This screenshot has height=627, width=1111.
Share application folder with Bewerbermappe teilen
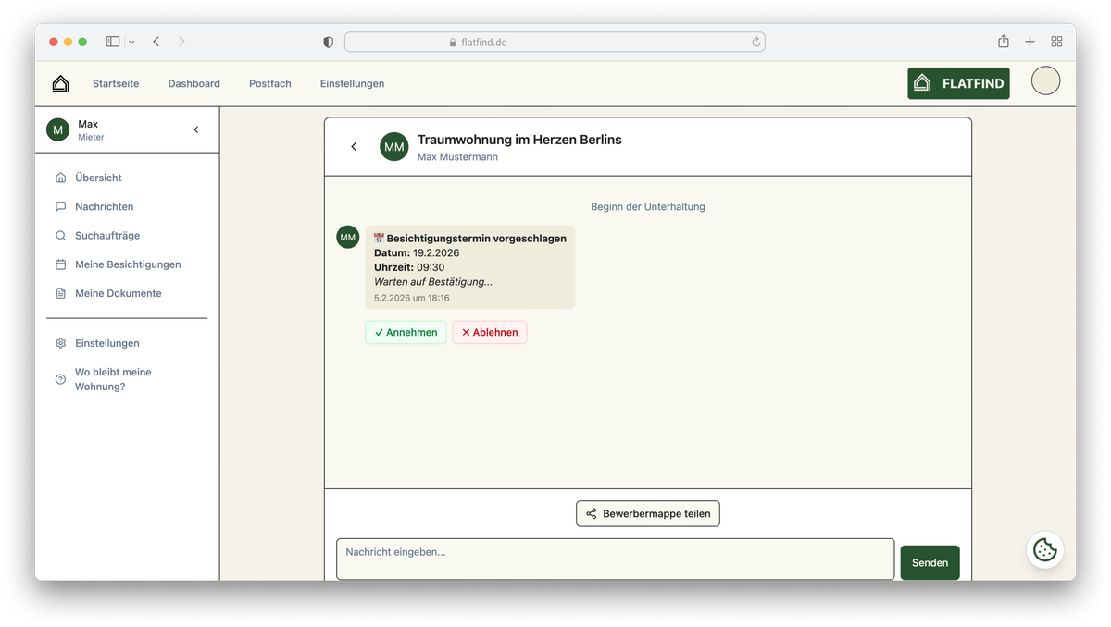[647, 513]
